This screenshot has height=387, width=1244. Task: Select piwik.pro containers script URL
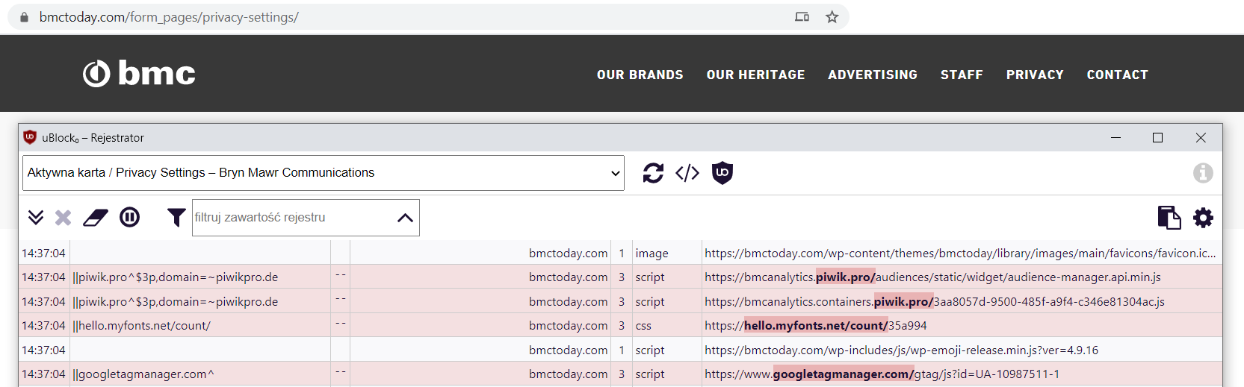click(x=935, y=302)
